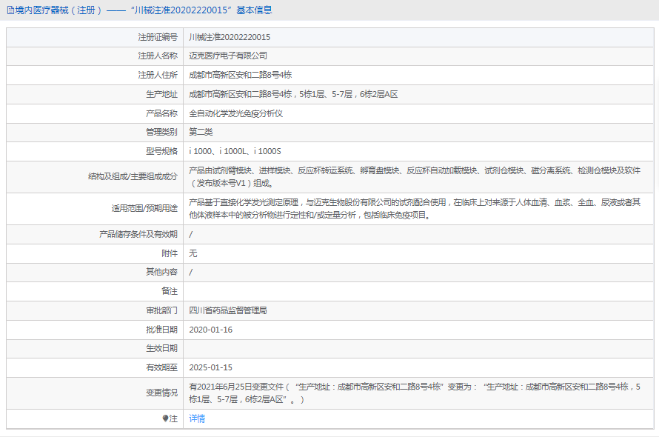Select the 生产地址 label

click(x=162, y=95)
